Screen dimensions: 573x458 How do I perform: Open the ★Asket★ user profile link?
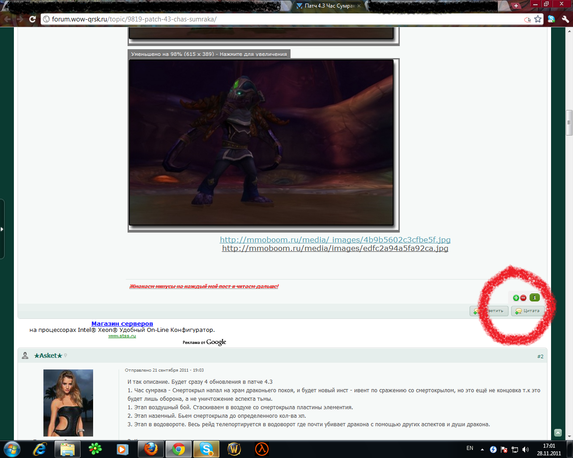click(48, 356)
